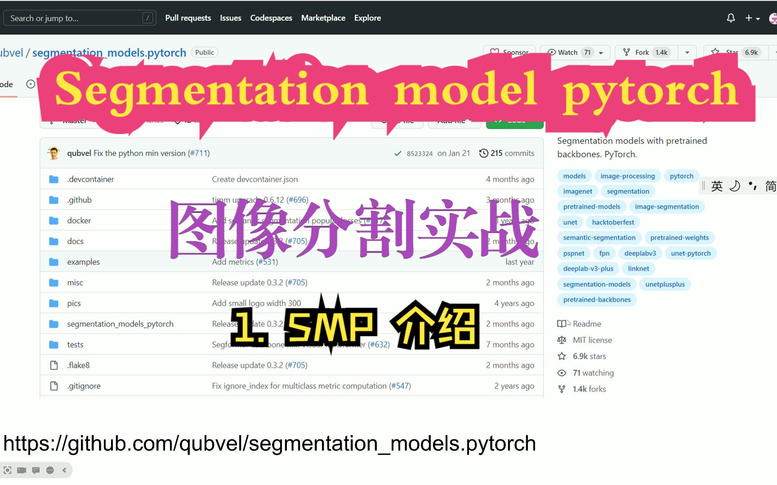Click the pics folder icon
This screenshot has height=485, width=777.
(54, 303)
